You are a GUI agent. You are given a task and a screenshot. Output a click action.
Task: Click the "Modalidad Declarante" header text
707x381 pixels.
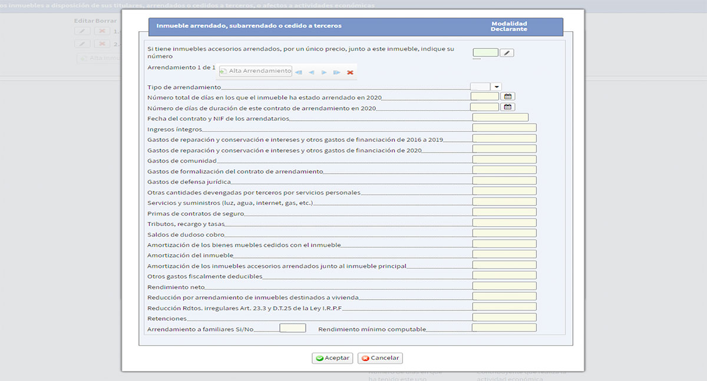click(x=509, y=26)
